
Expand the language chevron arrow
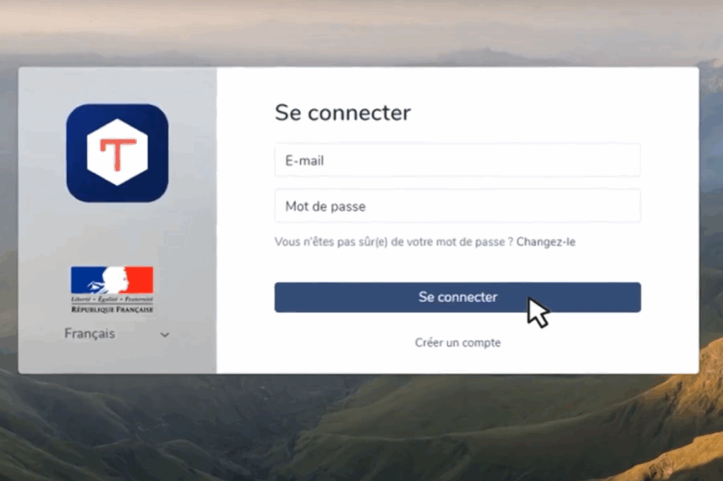pyautogui.click(x=165, y=335)
